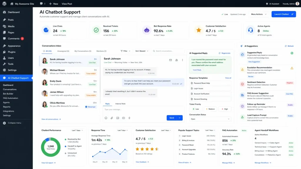The height and width of the screenshot is (169, 301).
Task: Click the Plugins sidebar icon
Action: (4, 52)
